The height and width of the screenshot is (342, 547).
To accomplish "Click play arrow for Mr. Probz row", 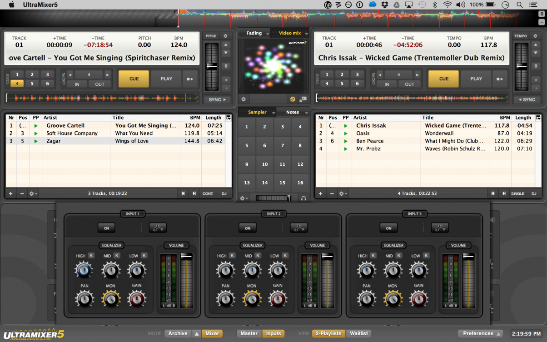I will (x=346, y=149).
